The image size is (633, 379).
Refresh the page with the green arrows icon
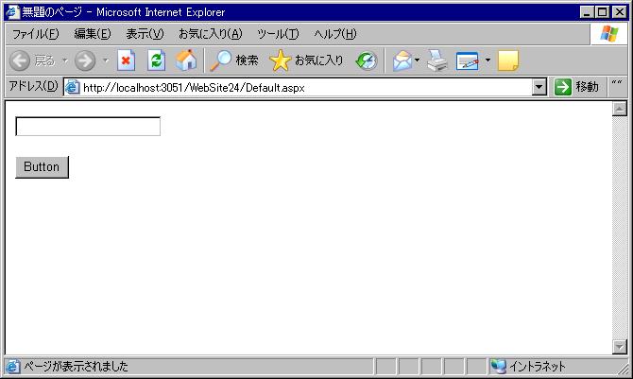pos(156,60)
